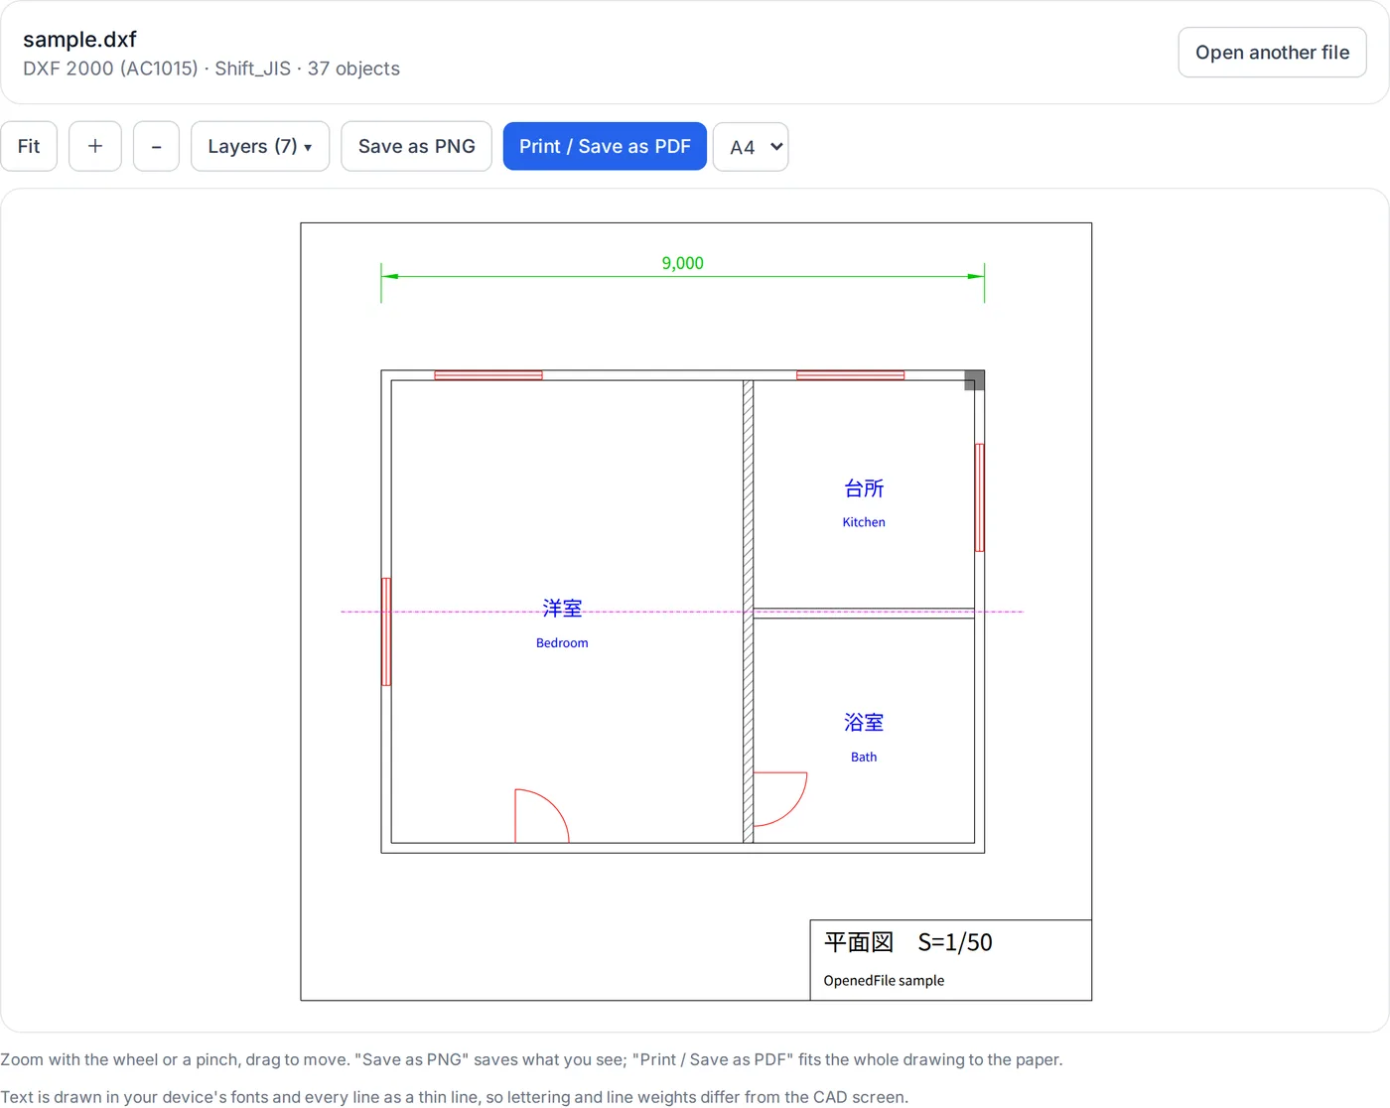Screen dimensions: 1390x1108
Task: Click the 9,000 dimension text
Action: point(683,263)
